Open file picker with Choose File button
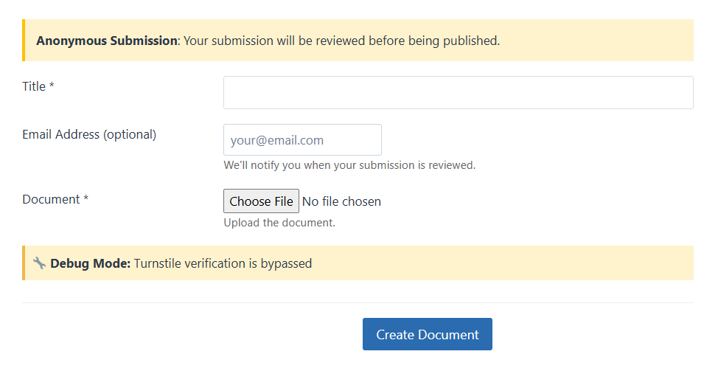The width and height of the screenshot is (718, 385). click(261, 201)
